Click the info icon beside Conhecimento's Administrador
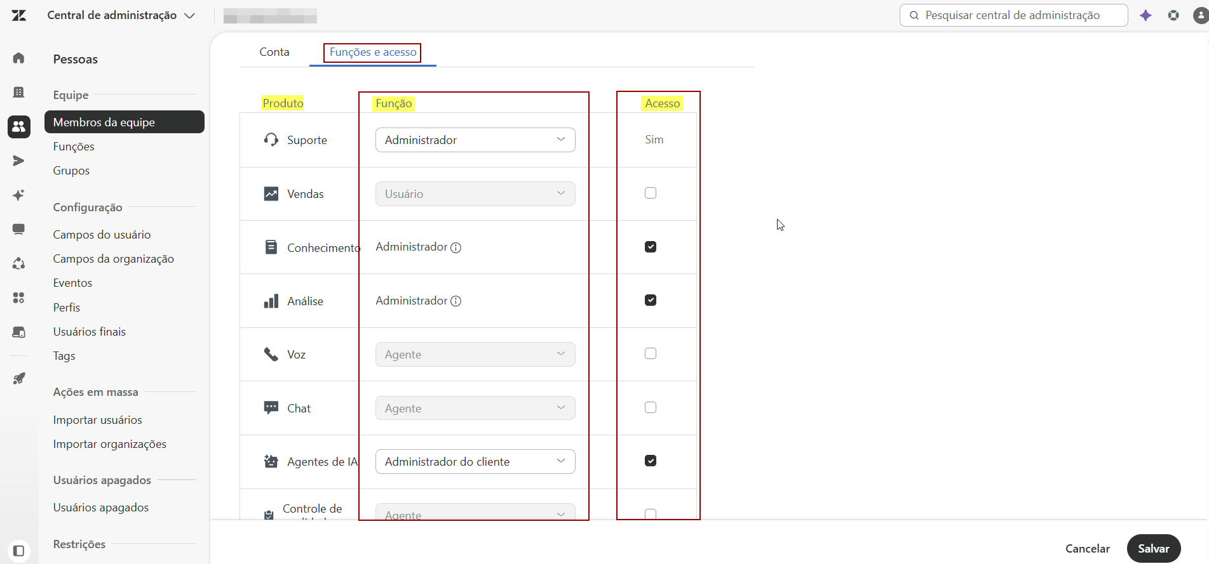 456,247
